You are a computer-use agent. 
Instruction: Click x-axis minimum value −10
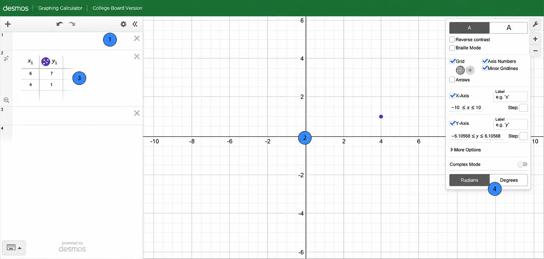(x=455, y=108)
